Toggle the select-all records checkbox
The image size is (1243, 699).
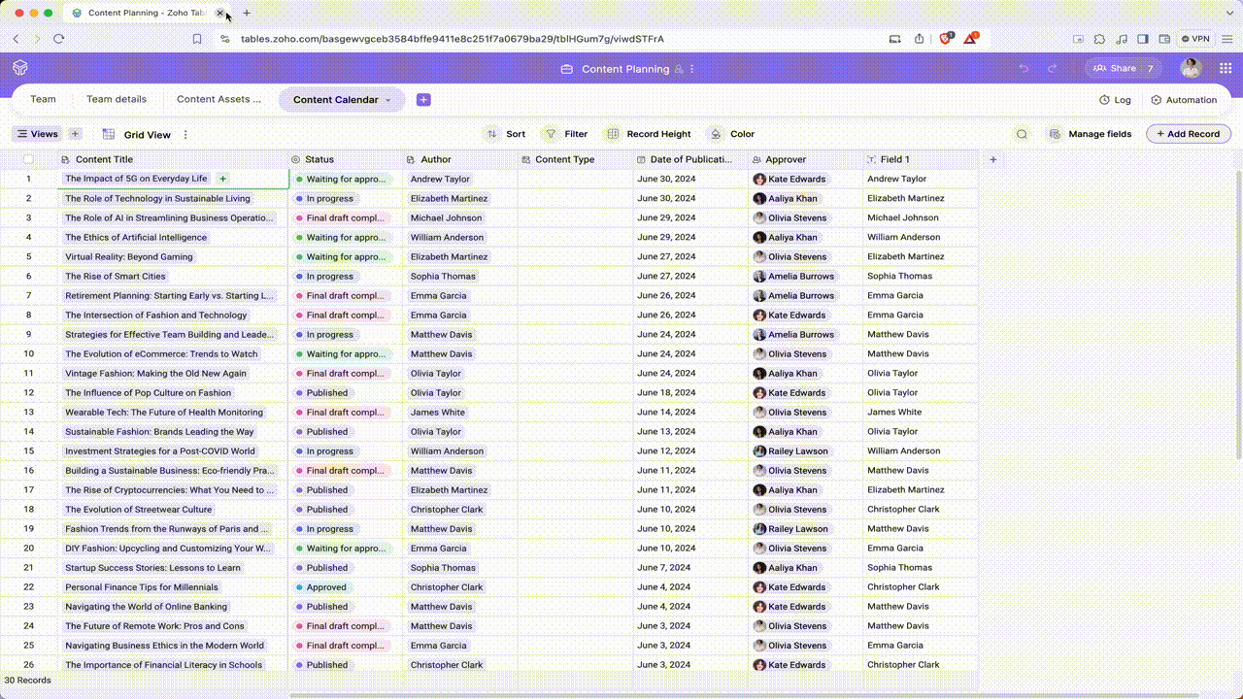[28, 159]
